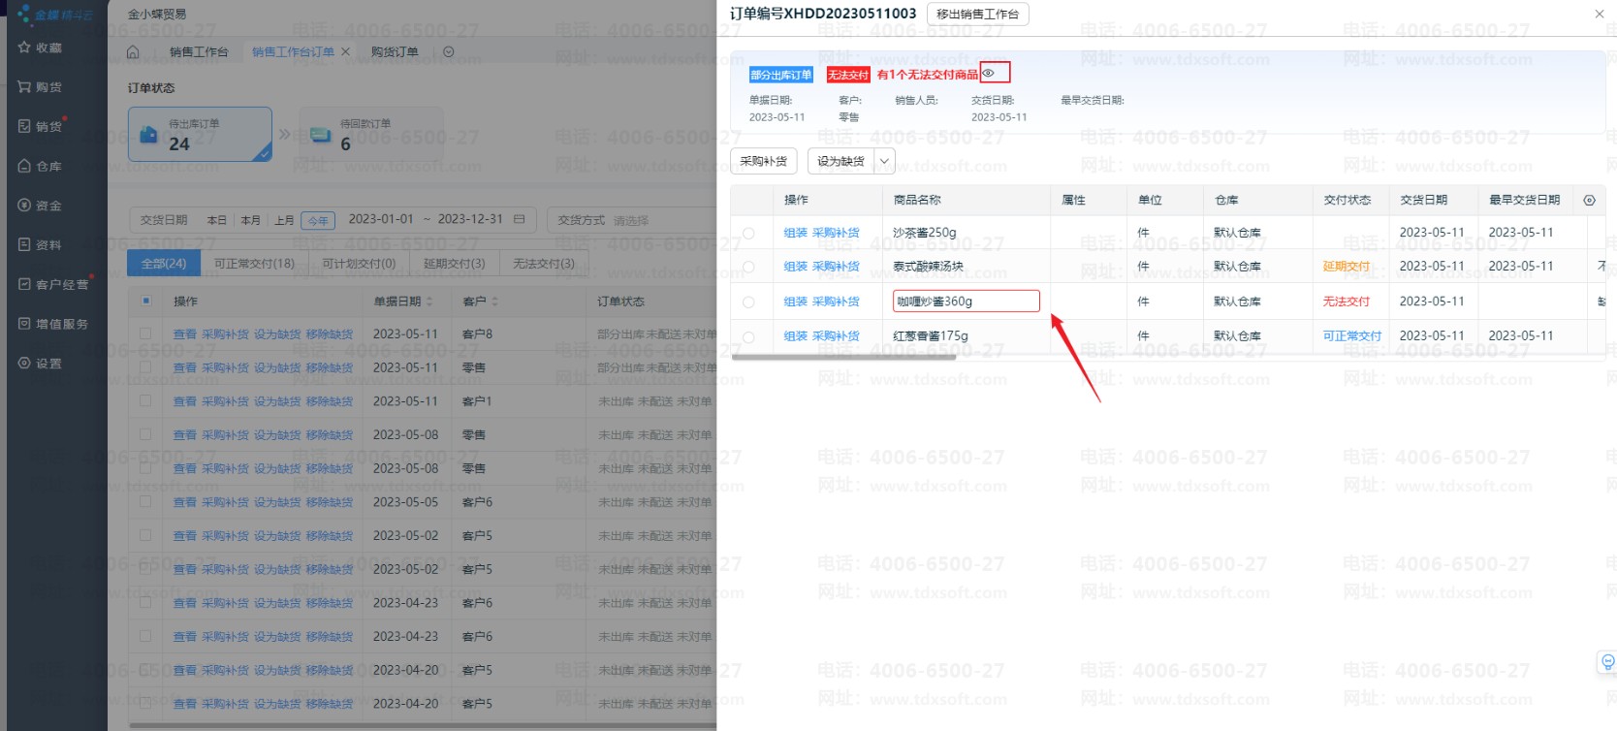Open the tab list dropdown circle icon
The width and height of the screenshot is (1617, 731).
[448, 52]
